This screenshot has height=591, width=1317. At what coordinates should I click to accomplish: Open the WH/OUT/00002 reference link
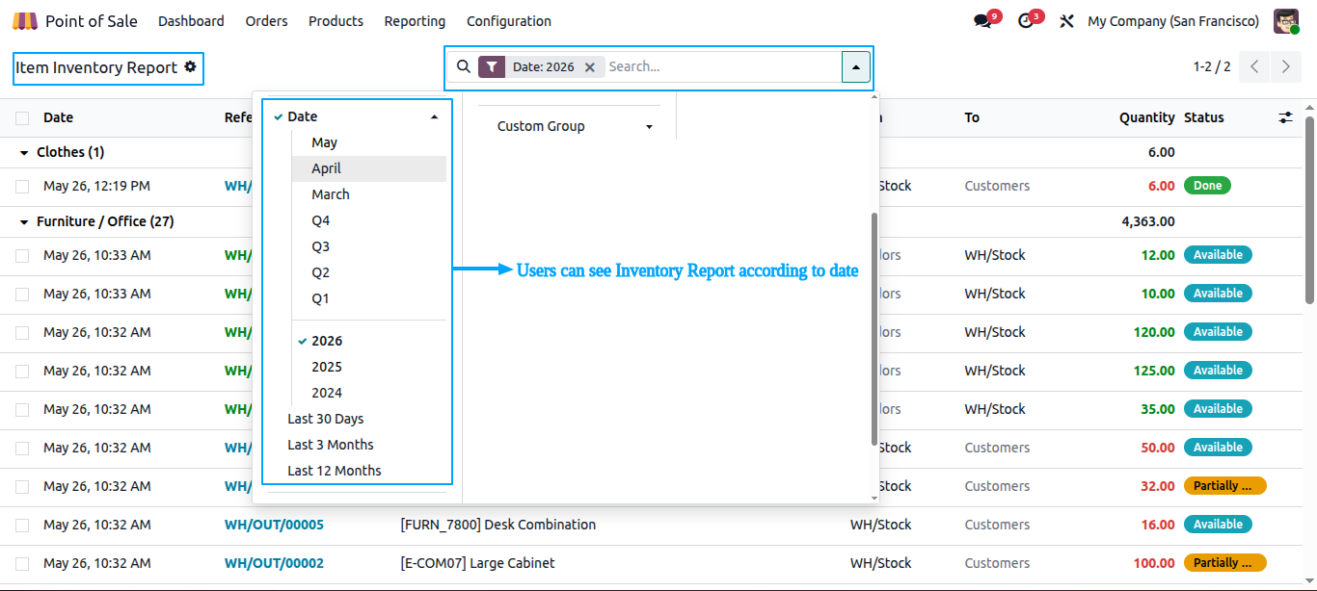(x=274, y=563)
